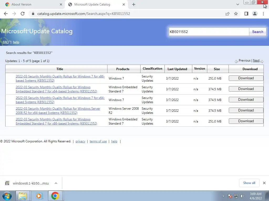Screen dimensions: 269x201
Task: Click Show all downloads
Action: (249, 183)
